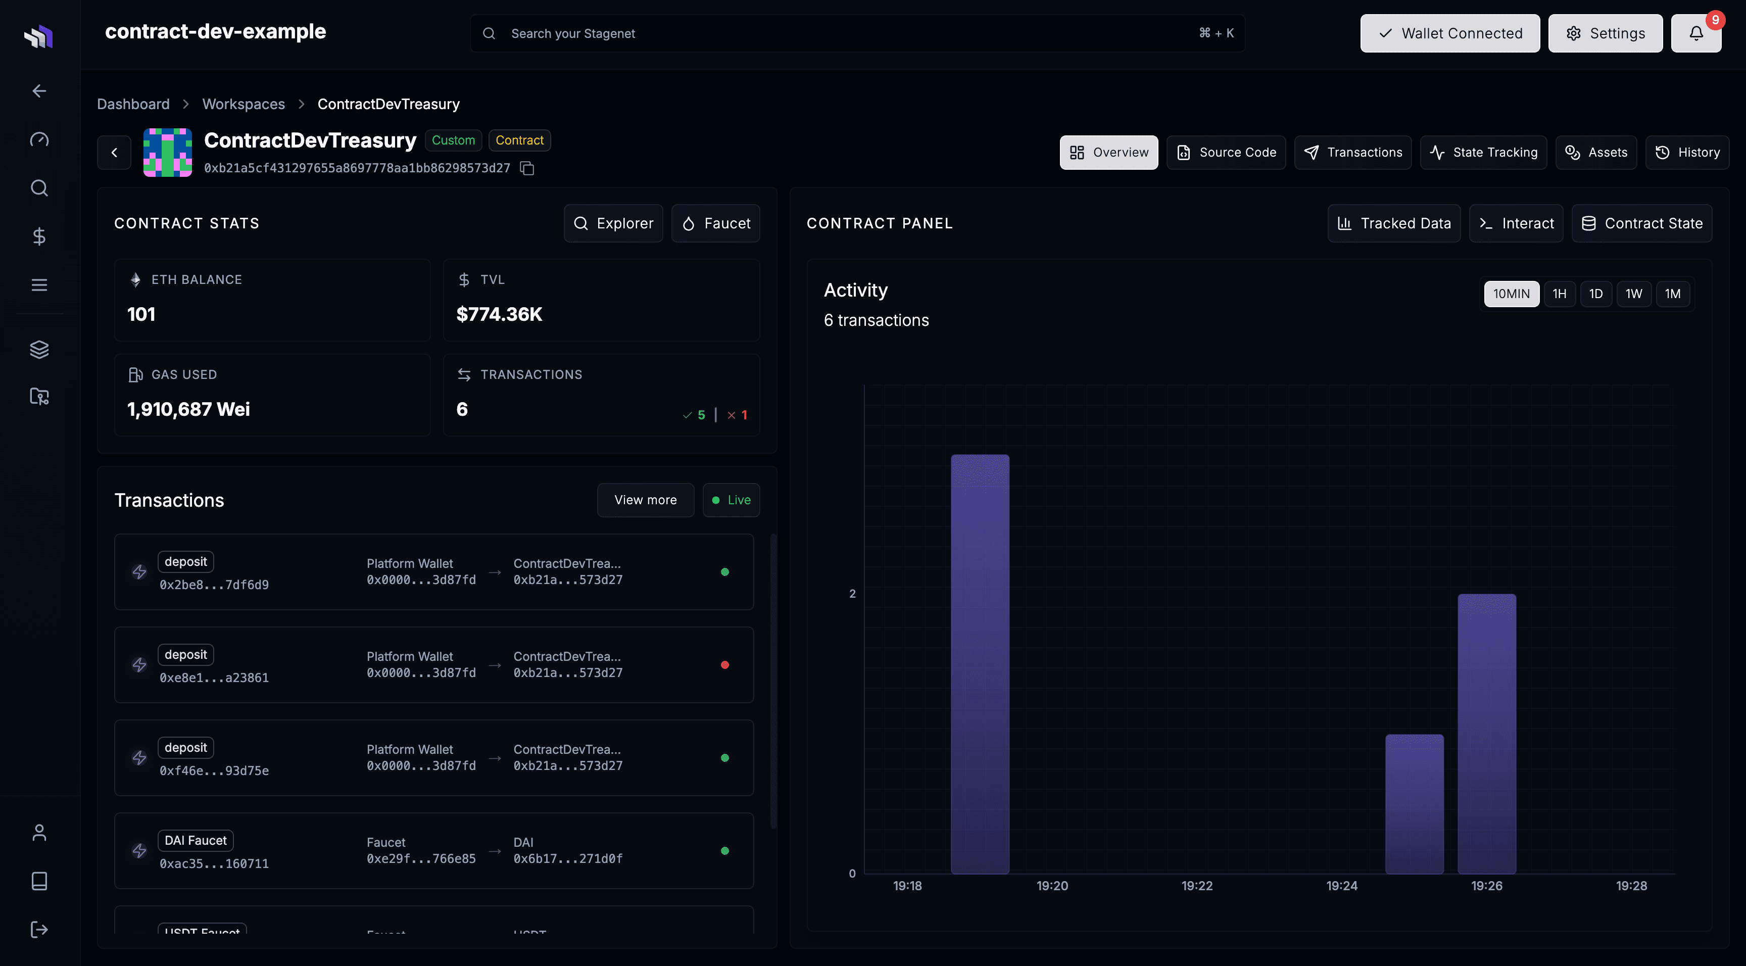Open the notifications bell with 9 badge

(x=1696, y=32)
